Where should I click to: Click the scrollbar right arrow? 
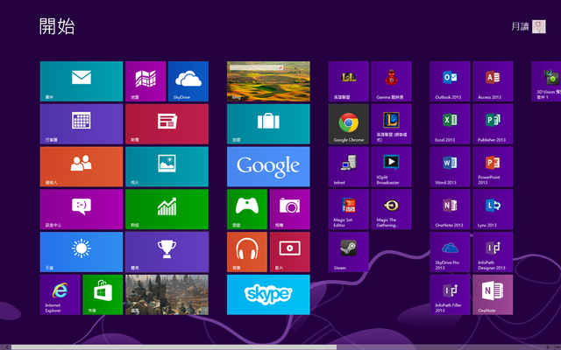coord(547,347)
